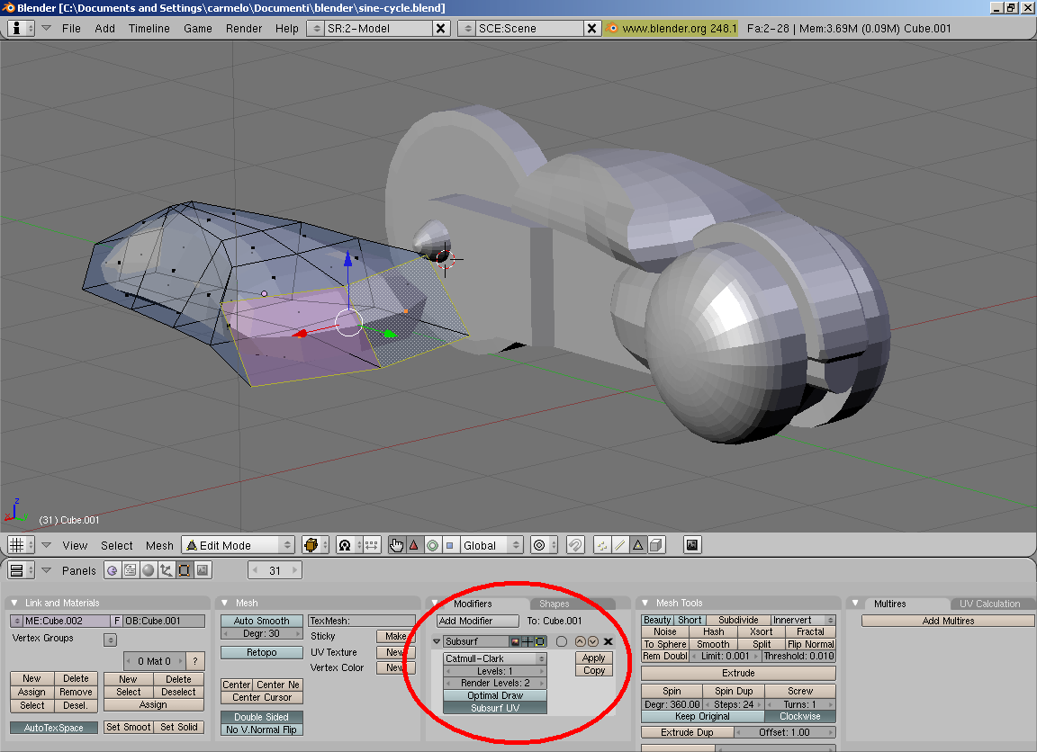The width and height of the screenshot is (1037, 752).
Task: Click the edge select mode icon
Action: pos(620,545)
